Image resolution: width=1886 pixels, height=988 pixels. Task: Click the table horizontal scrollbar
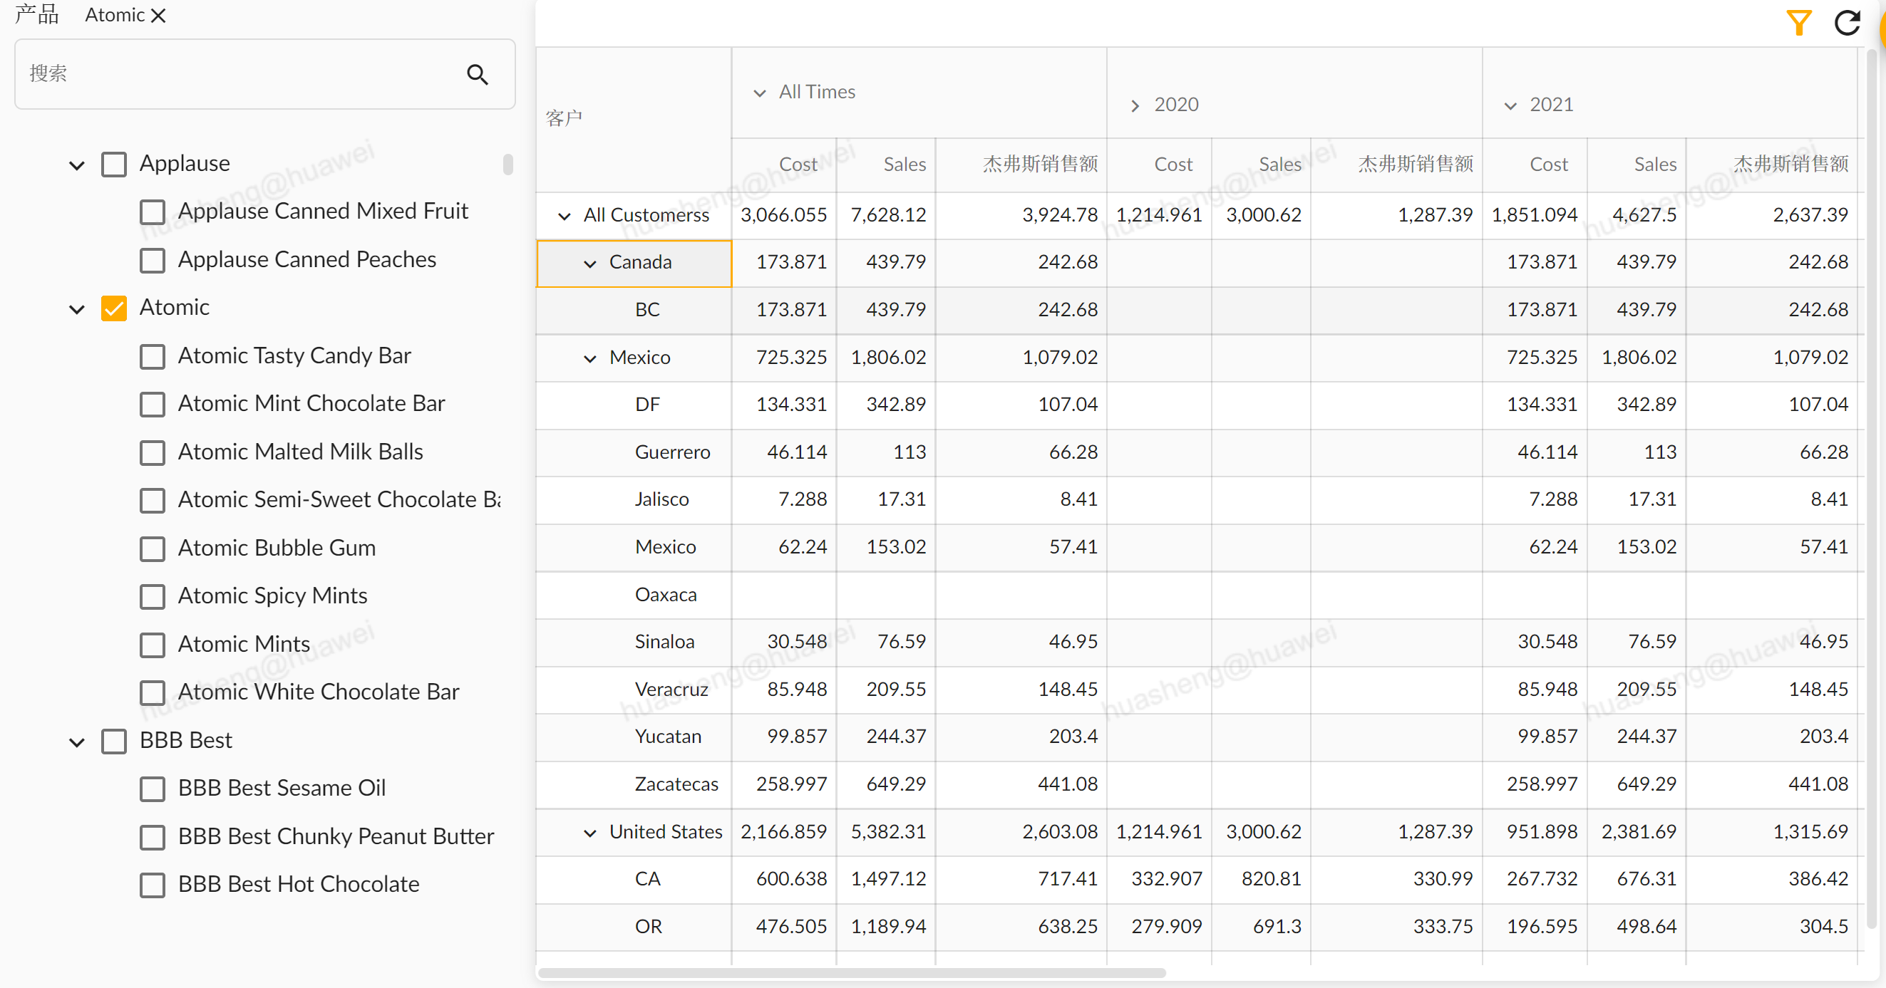[851, 972]
